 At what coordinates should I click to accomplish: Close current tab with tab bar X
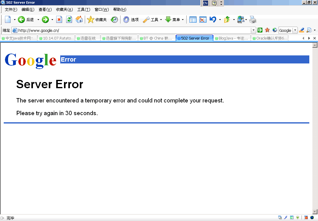click(x=315, y=38)
